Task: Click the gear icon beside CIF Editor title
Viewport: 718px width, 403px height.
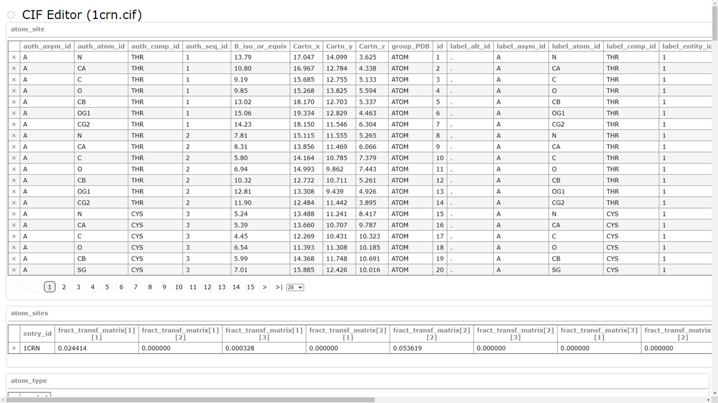Action: (x=11, y=15)
